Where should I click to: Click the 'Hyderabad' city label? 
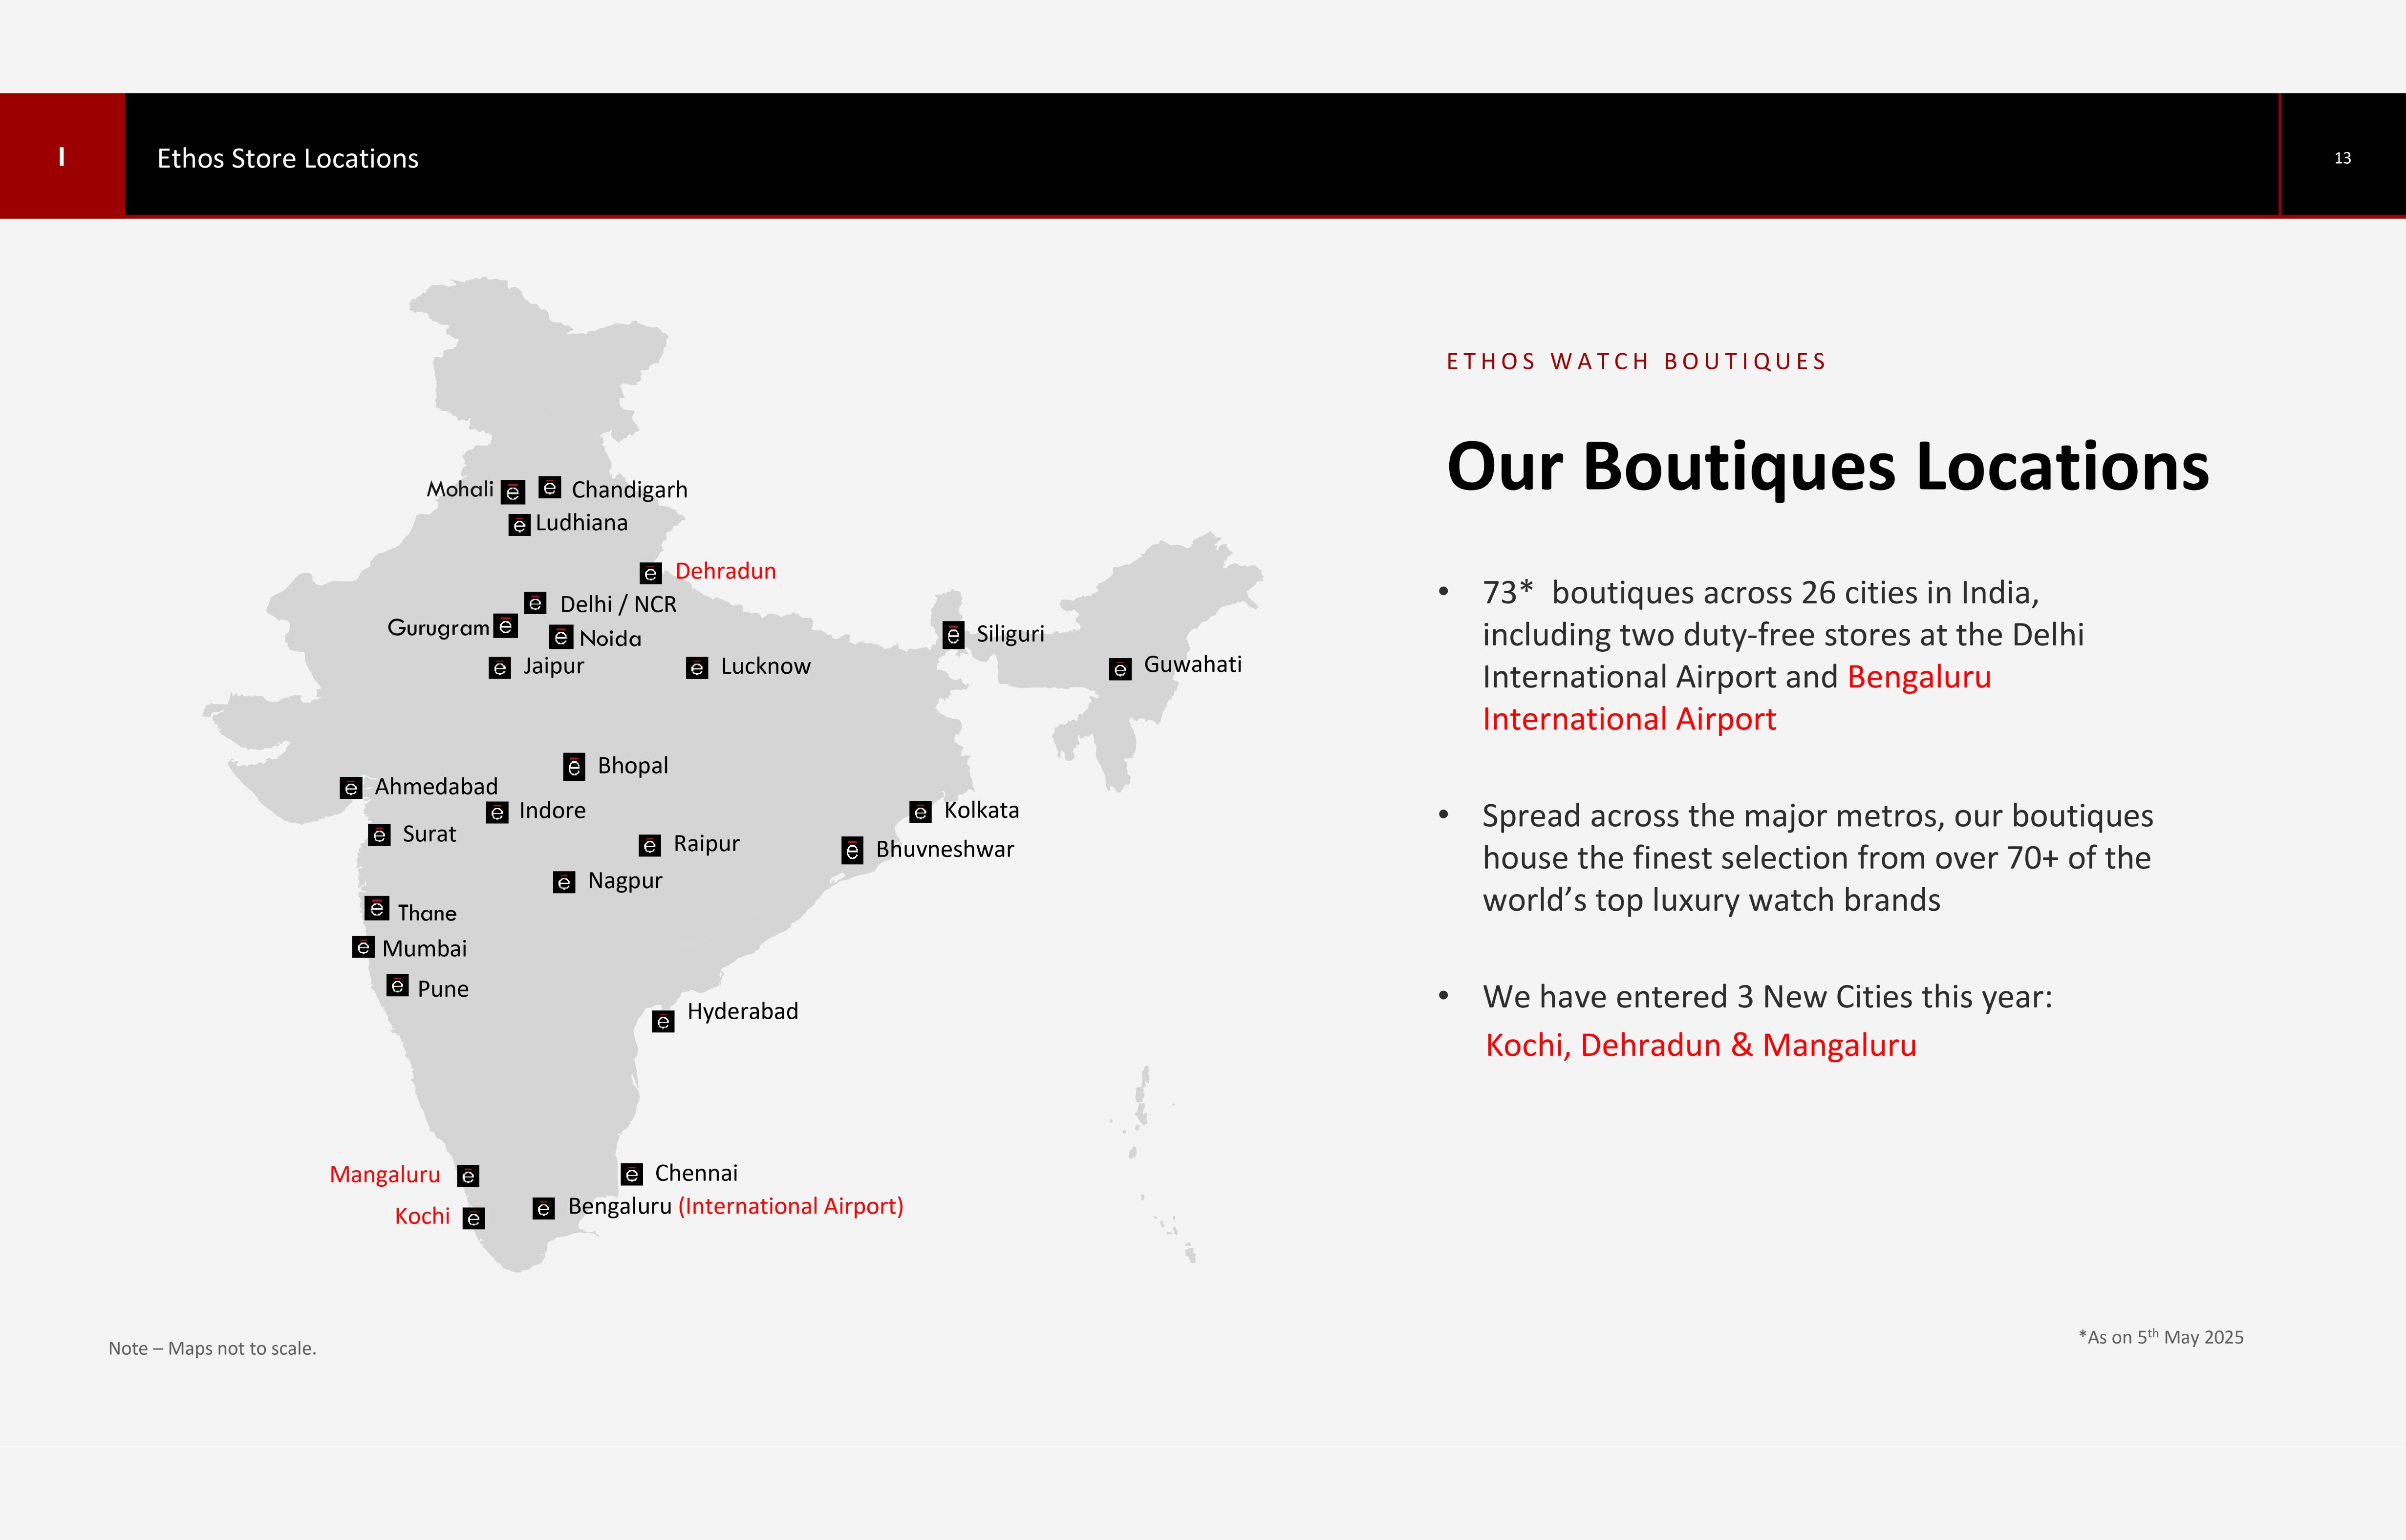[x=743, y=1012]
